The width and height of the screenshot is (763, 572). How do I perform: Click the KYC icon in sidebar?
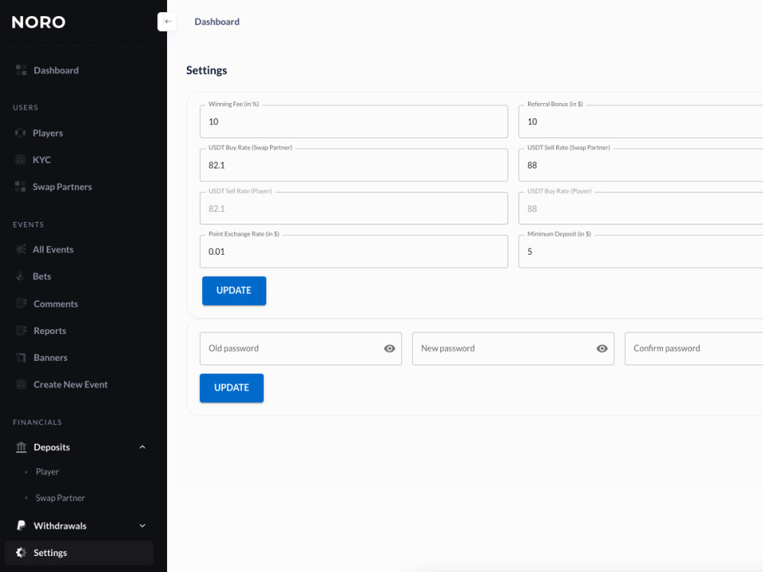click(21, 159)
